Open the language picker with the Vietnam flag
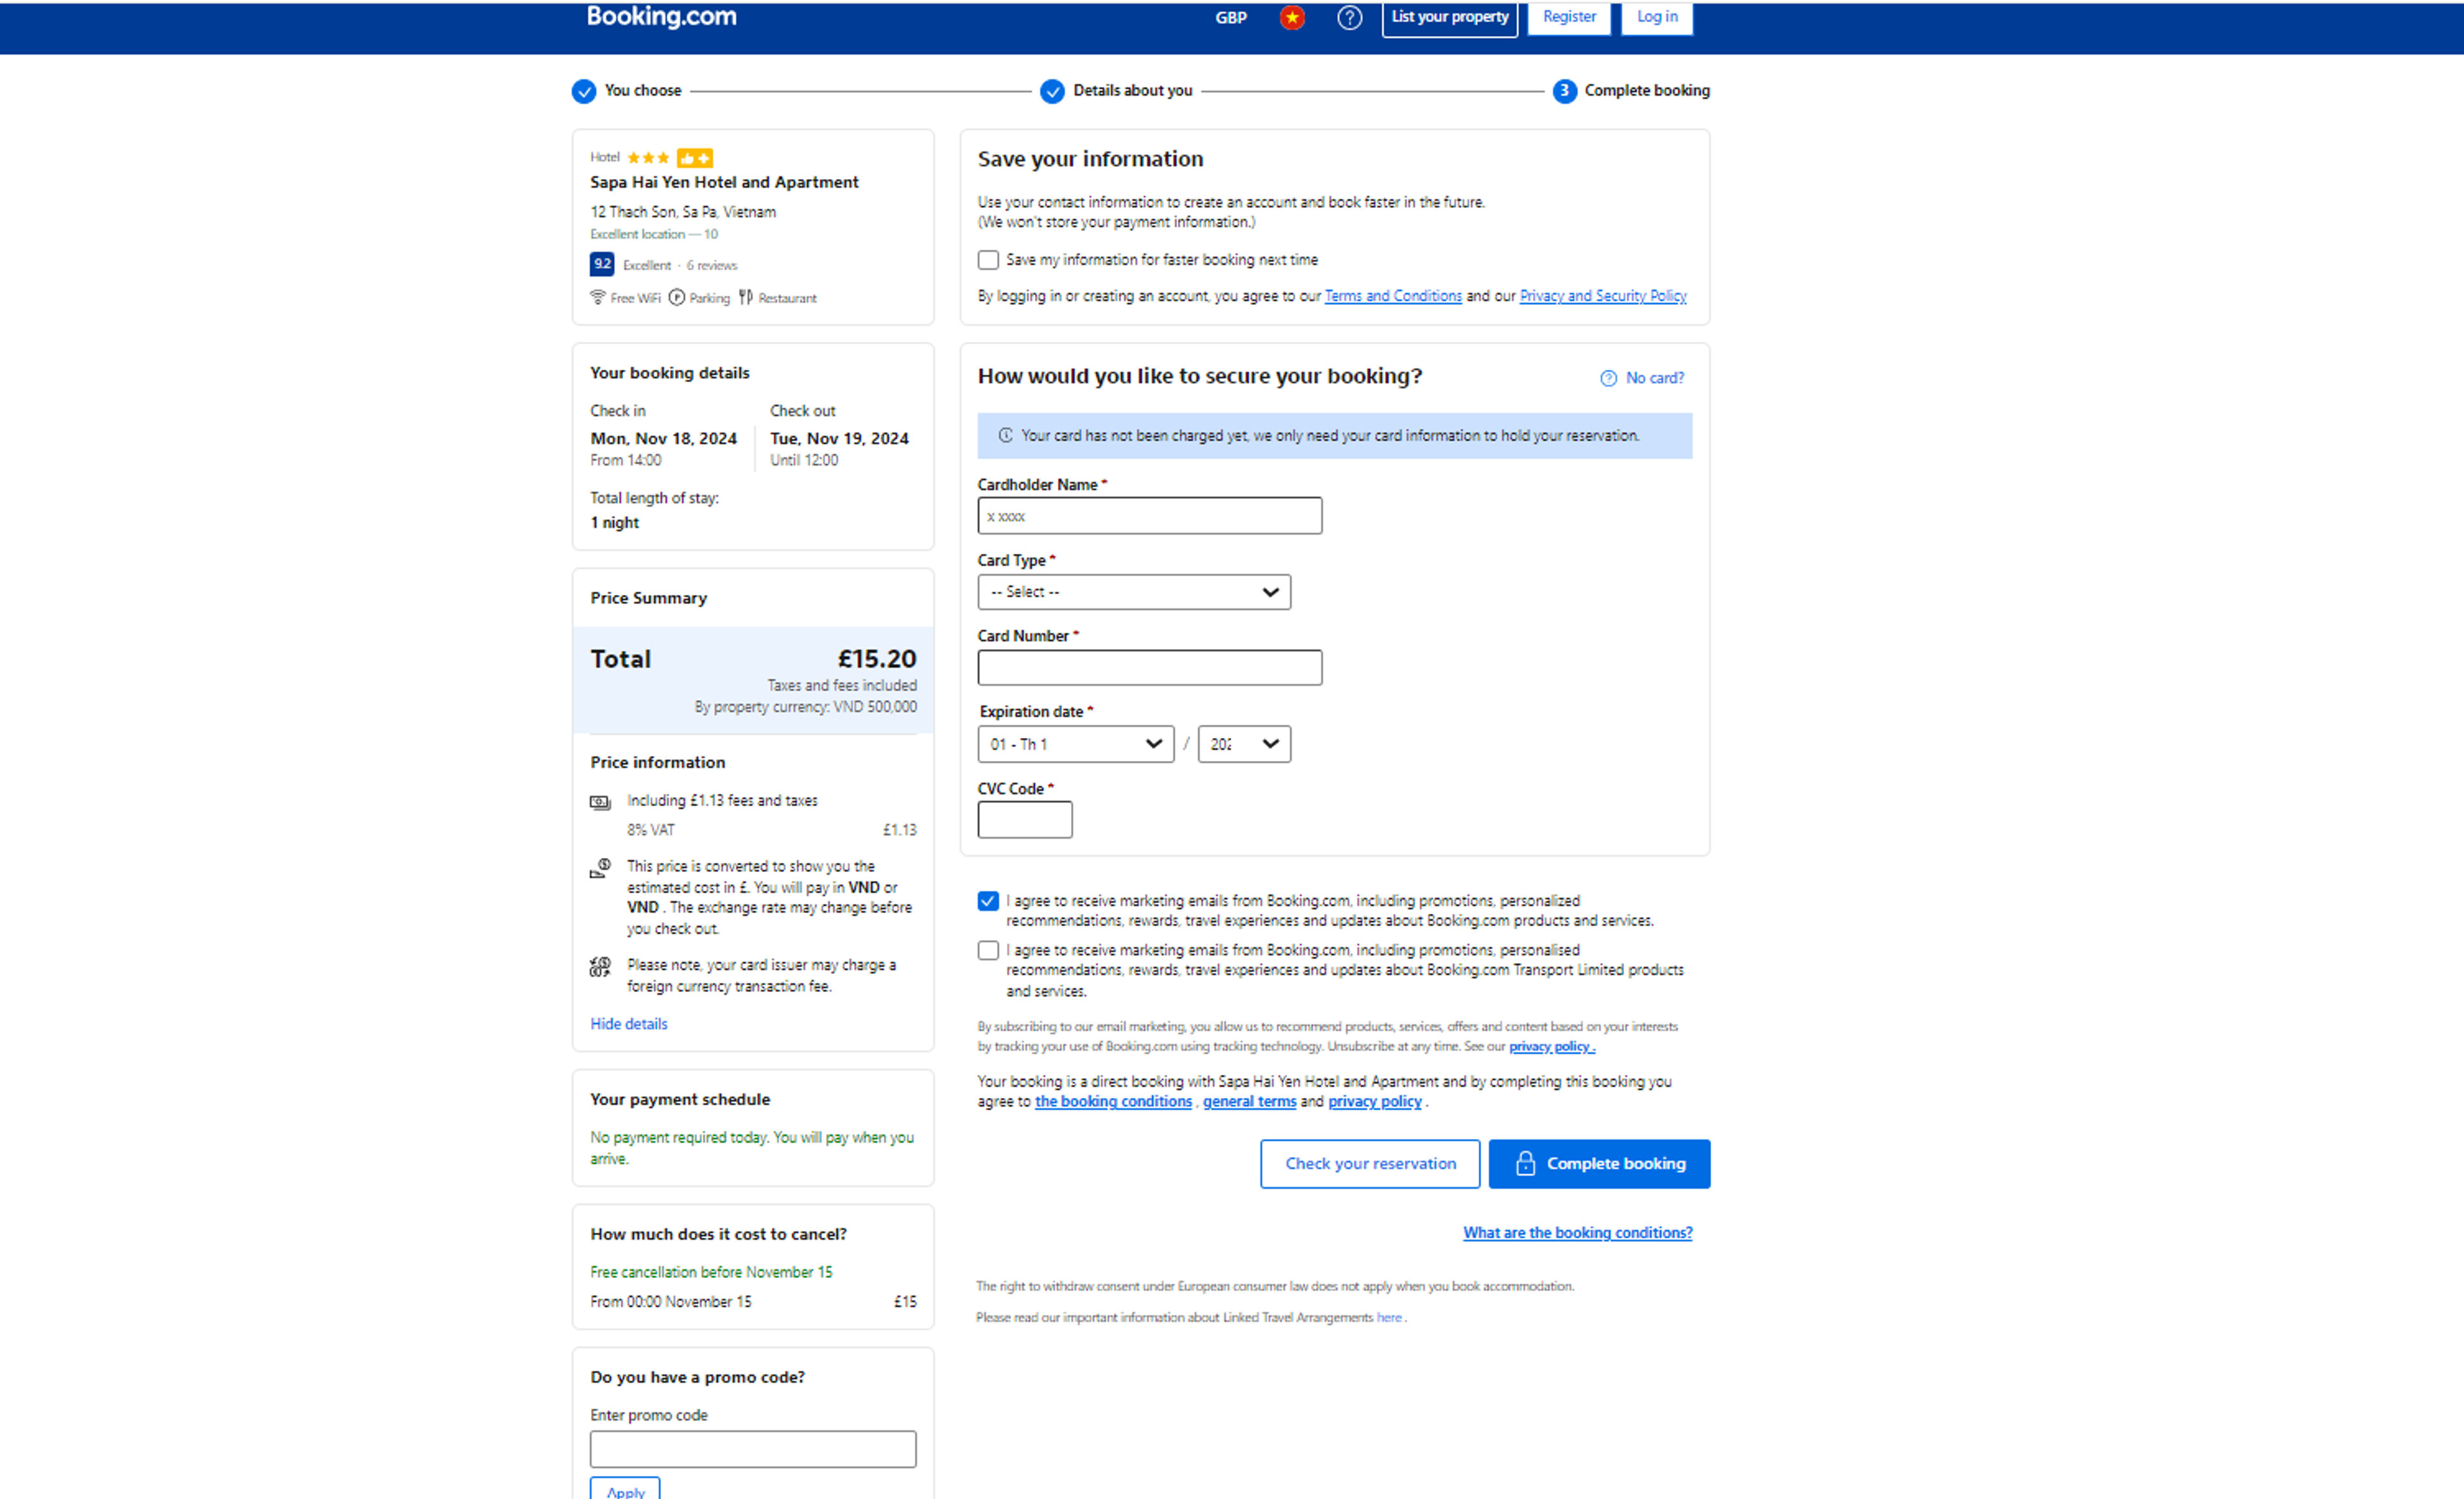 tap(1291, 17)
